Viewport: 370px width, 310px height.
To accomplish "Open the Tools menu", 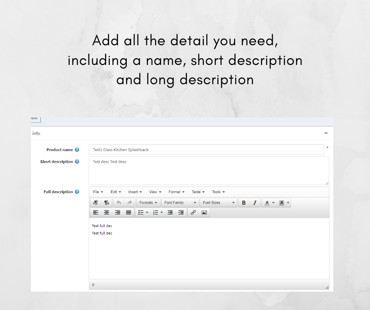I will click(x=218, y=192).
